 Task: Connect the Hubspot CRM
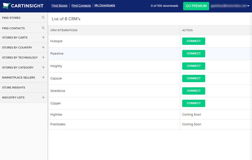pyautogui.click(x=194, y=41)
